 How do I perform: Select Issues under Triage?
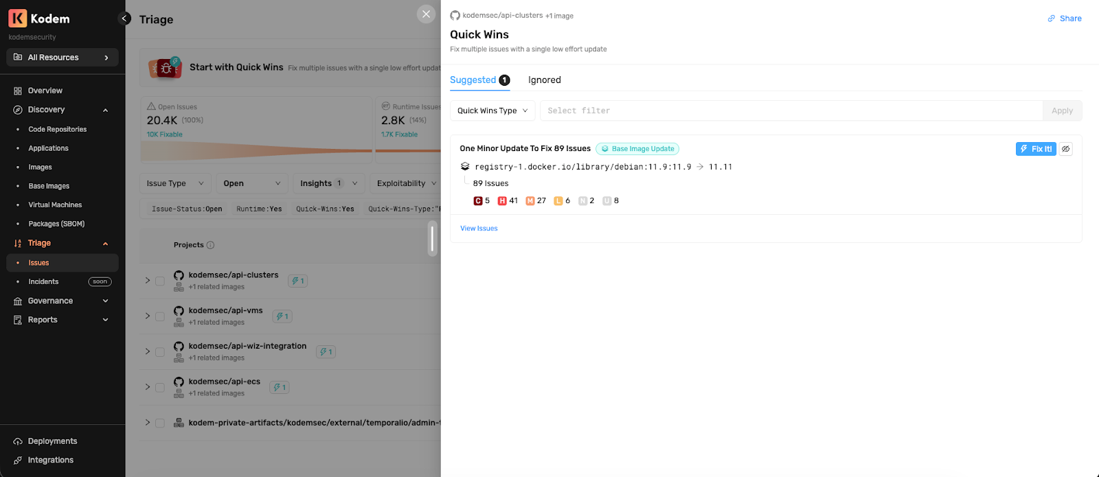(62, 263)
